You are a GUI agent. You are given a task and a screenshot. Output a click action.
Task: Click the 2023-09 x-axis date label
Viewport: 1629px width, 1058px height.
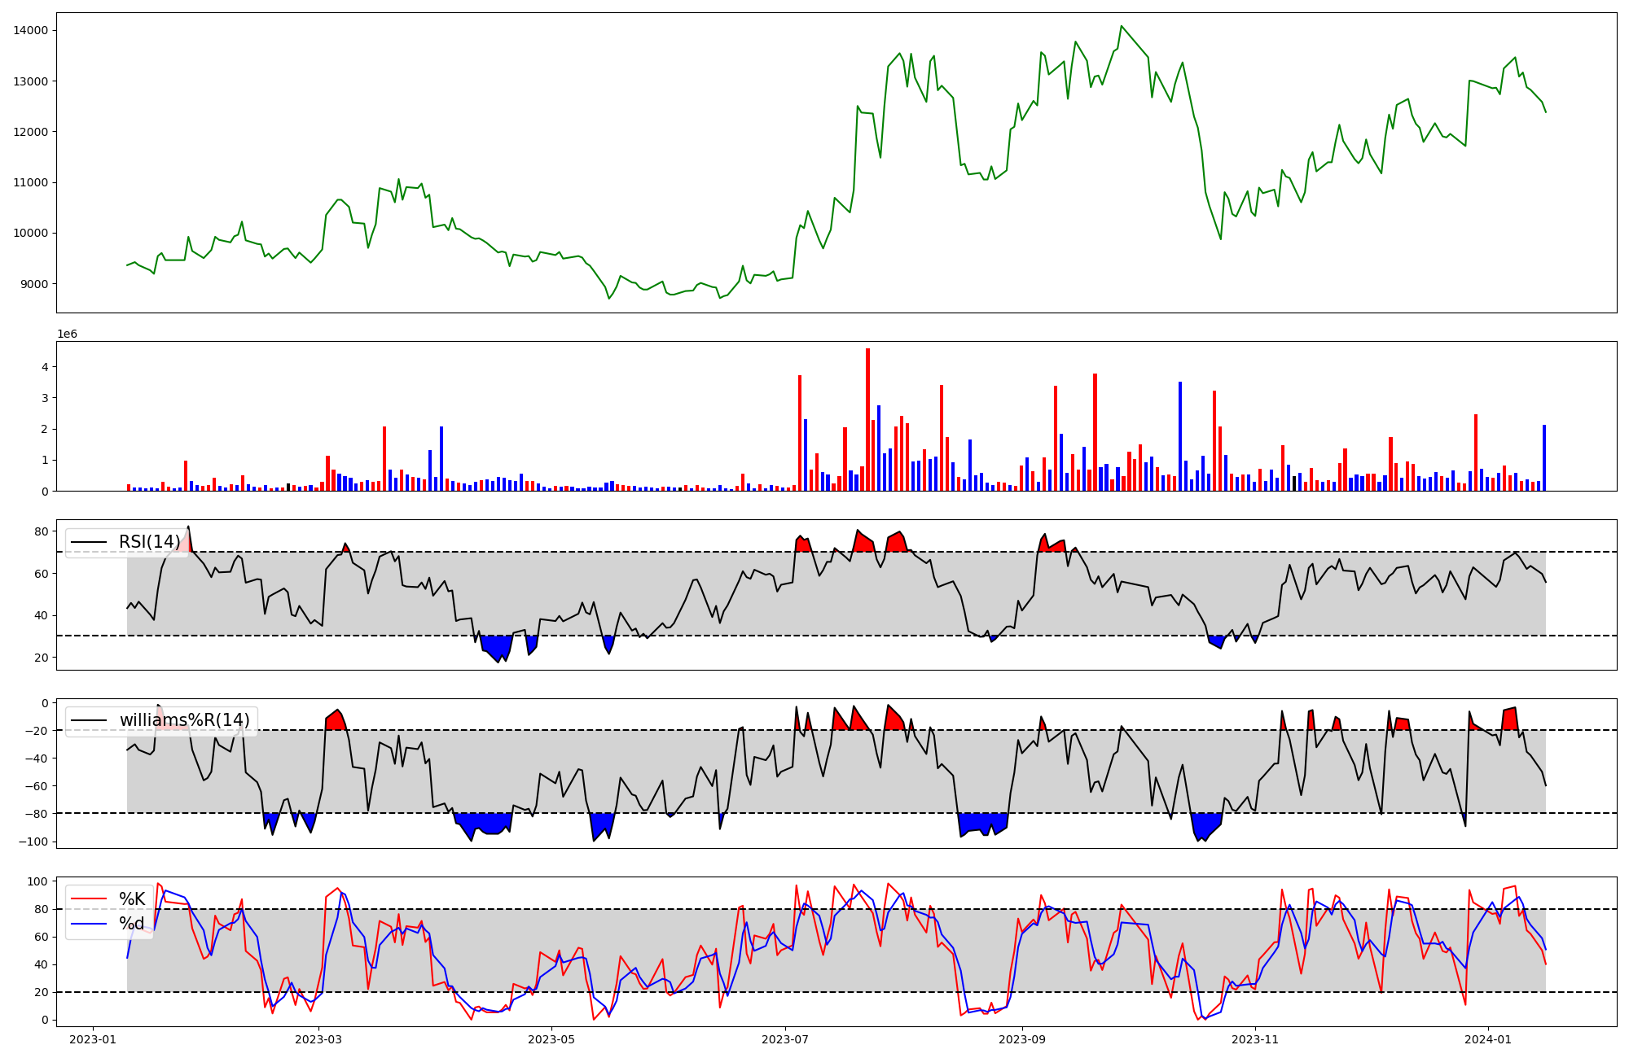[1022, 1039]
